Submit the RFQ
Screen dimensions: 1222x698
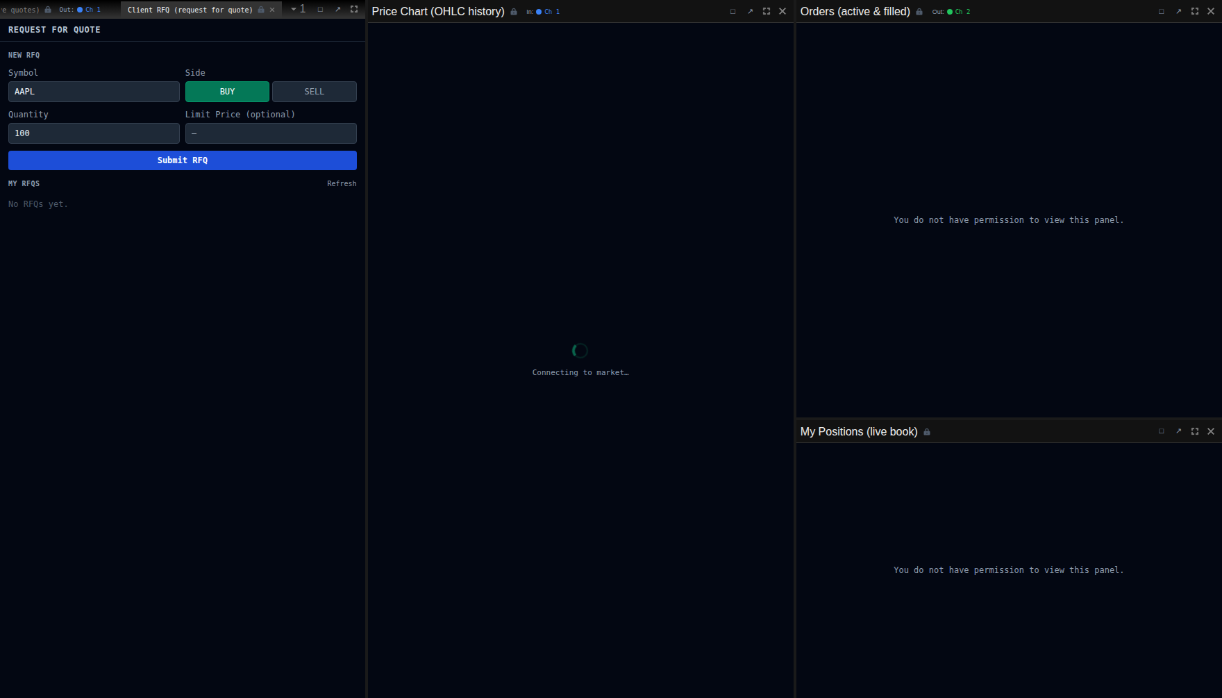[x=183, y=160]
